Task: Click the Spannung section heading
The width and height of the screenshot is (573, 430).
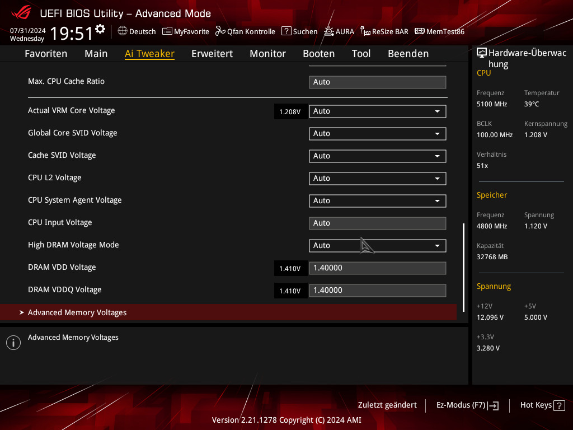Action: [494, 286]
